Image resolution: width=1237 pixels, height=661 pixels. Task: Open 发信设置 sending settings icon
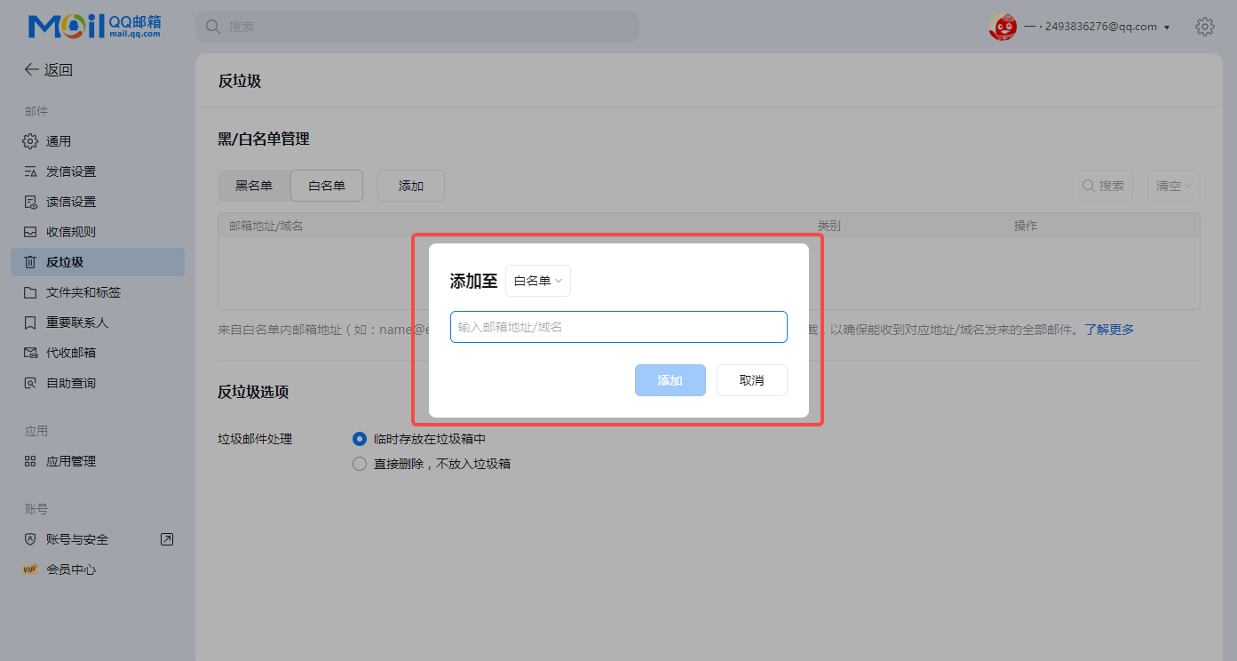coord(30,171)
